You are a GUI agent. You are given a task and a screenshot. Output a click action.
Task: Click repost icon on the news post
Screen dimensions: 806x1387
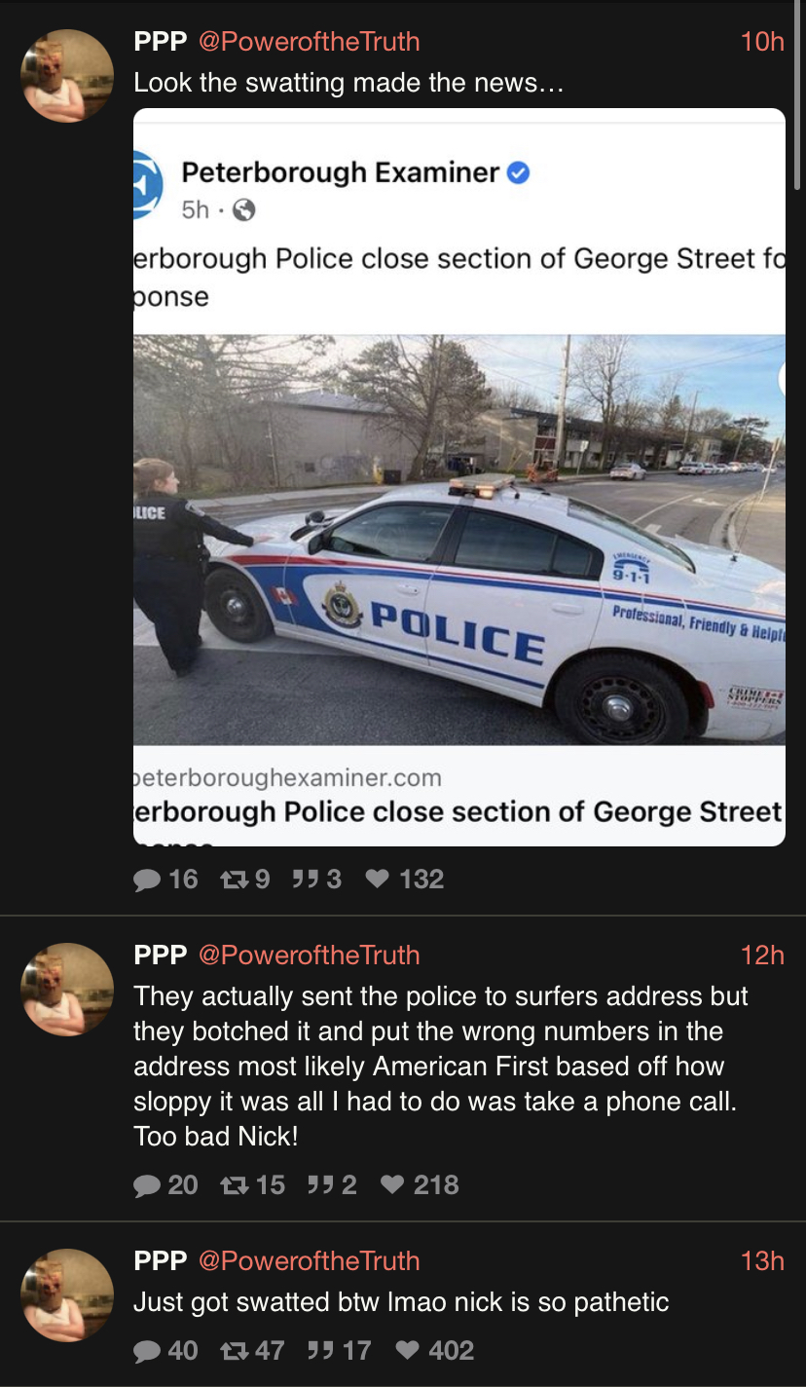click(233, 880)
